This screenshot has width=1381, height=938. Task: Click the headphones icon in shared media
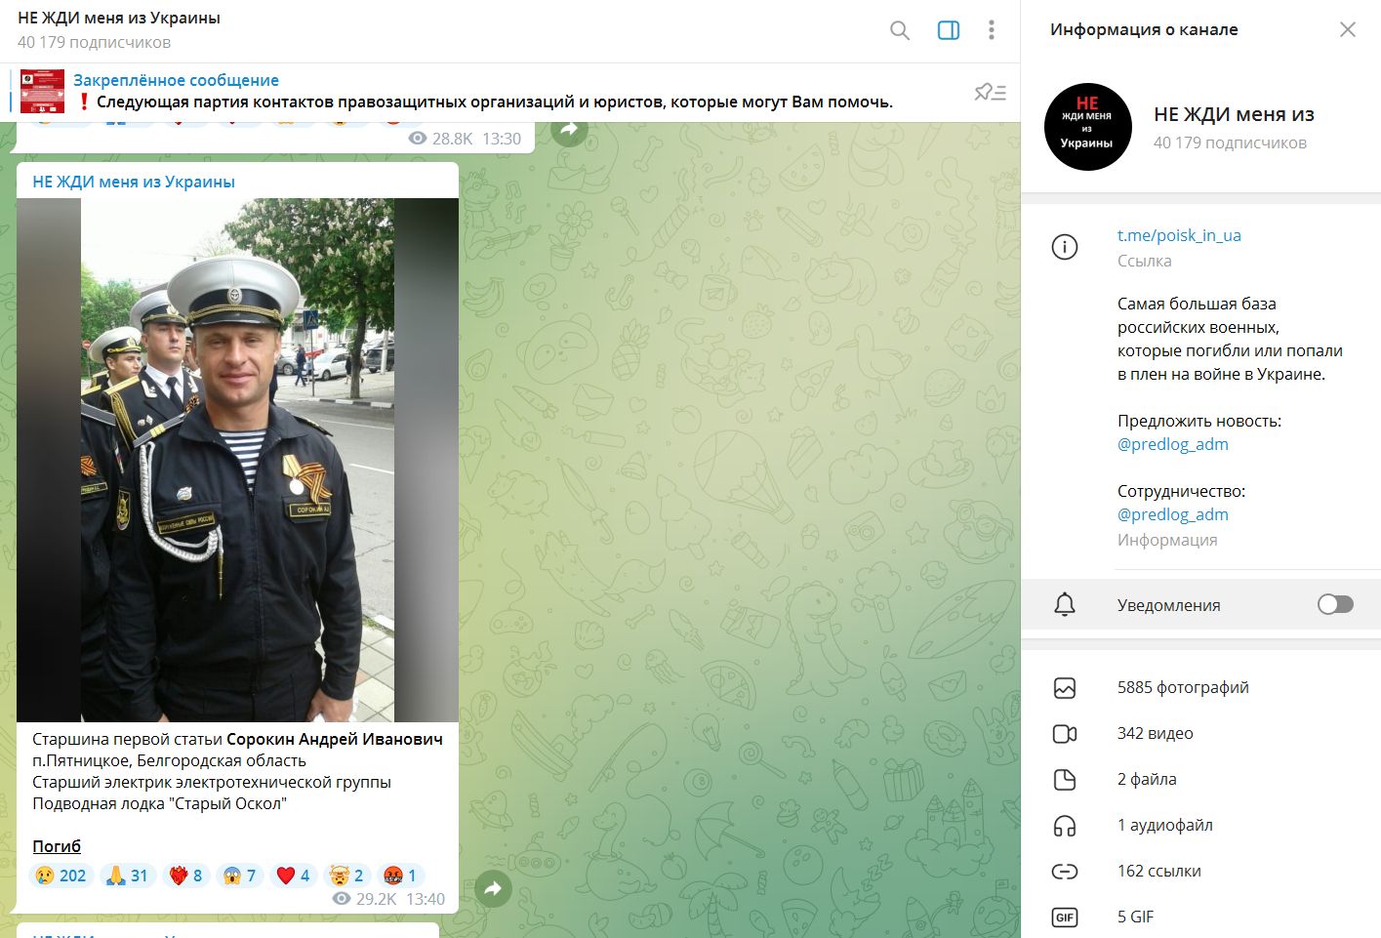(1065, 826)
